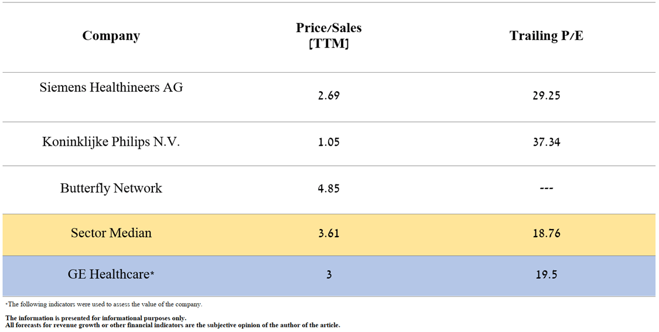Screen dimensions: 659x332
Task: Select Philips Price/Sales value 1.05
Action: click(329, 142)
